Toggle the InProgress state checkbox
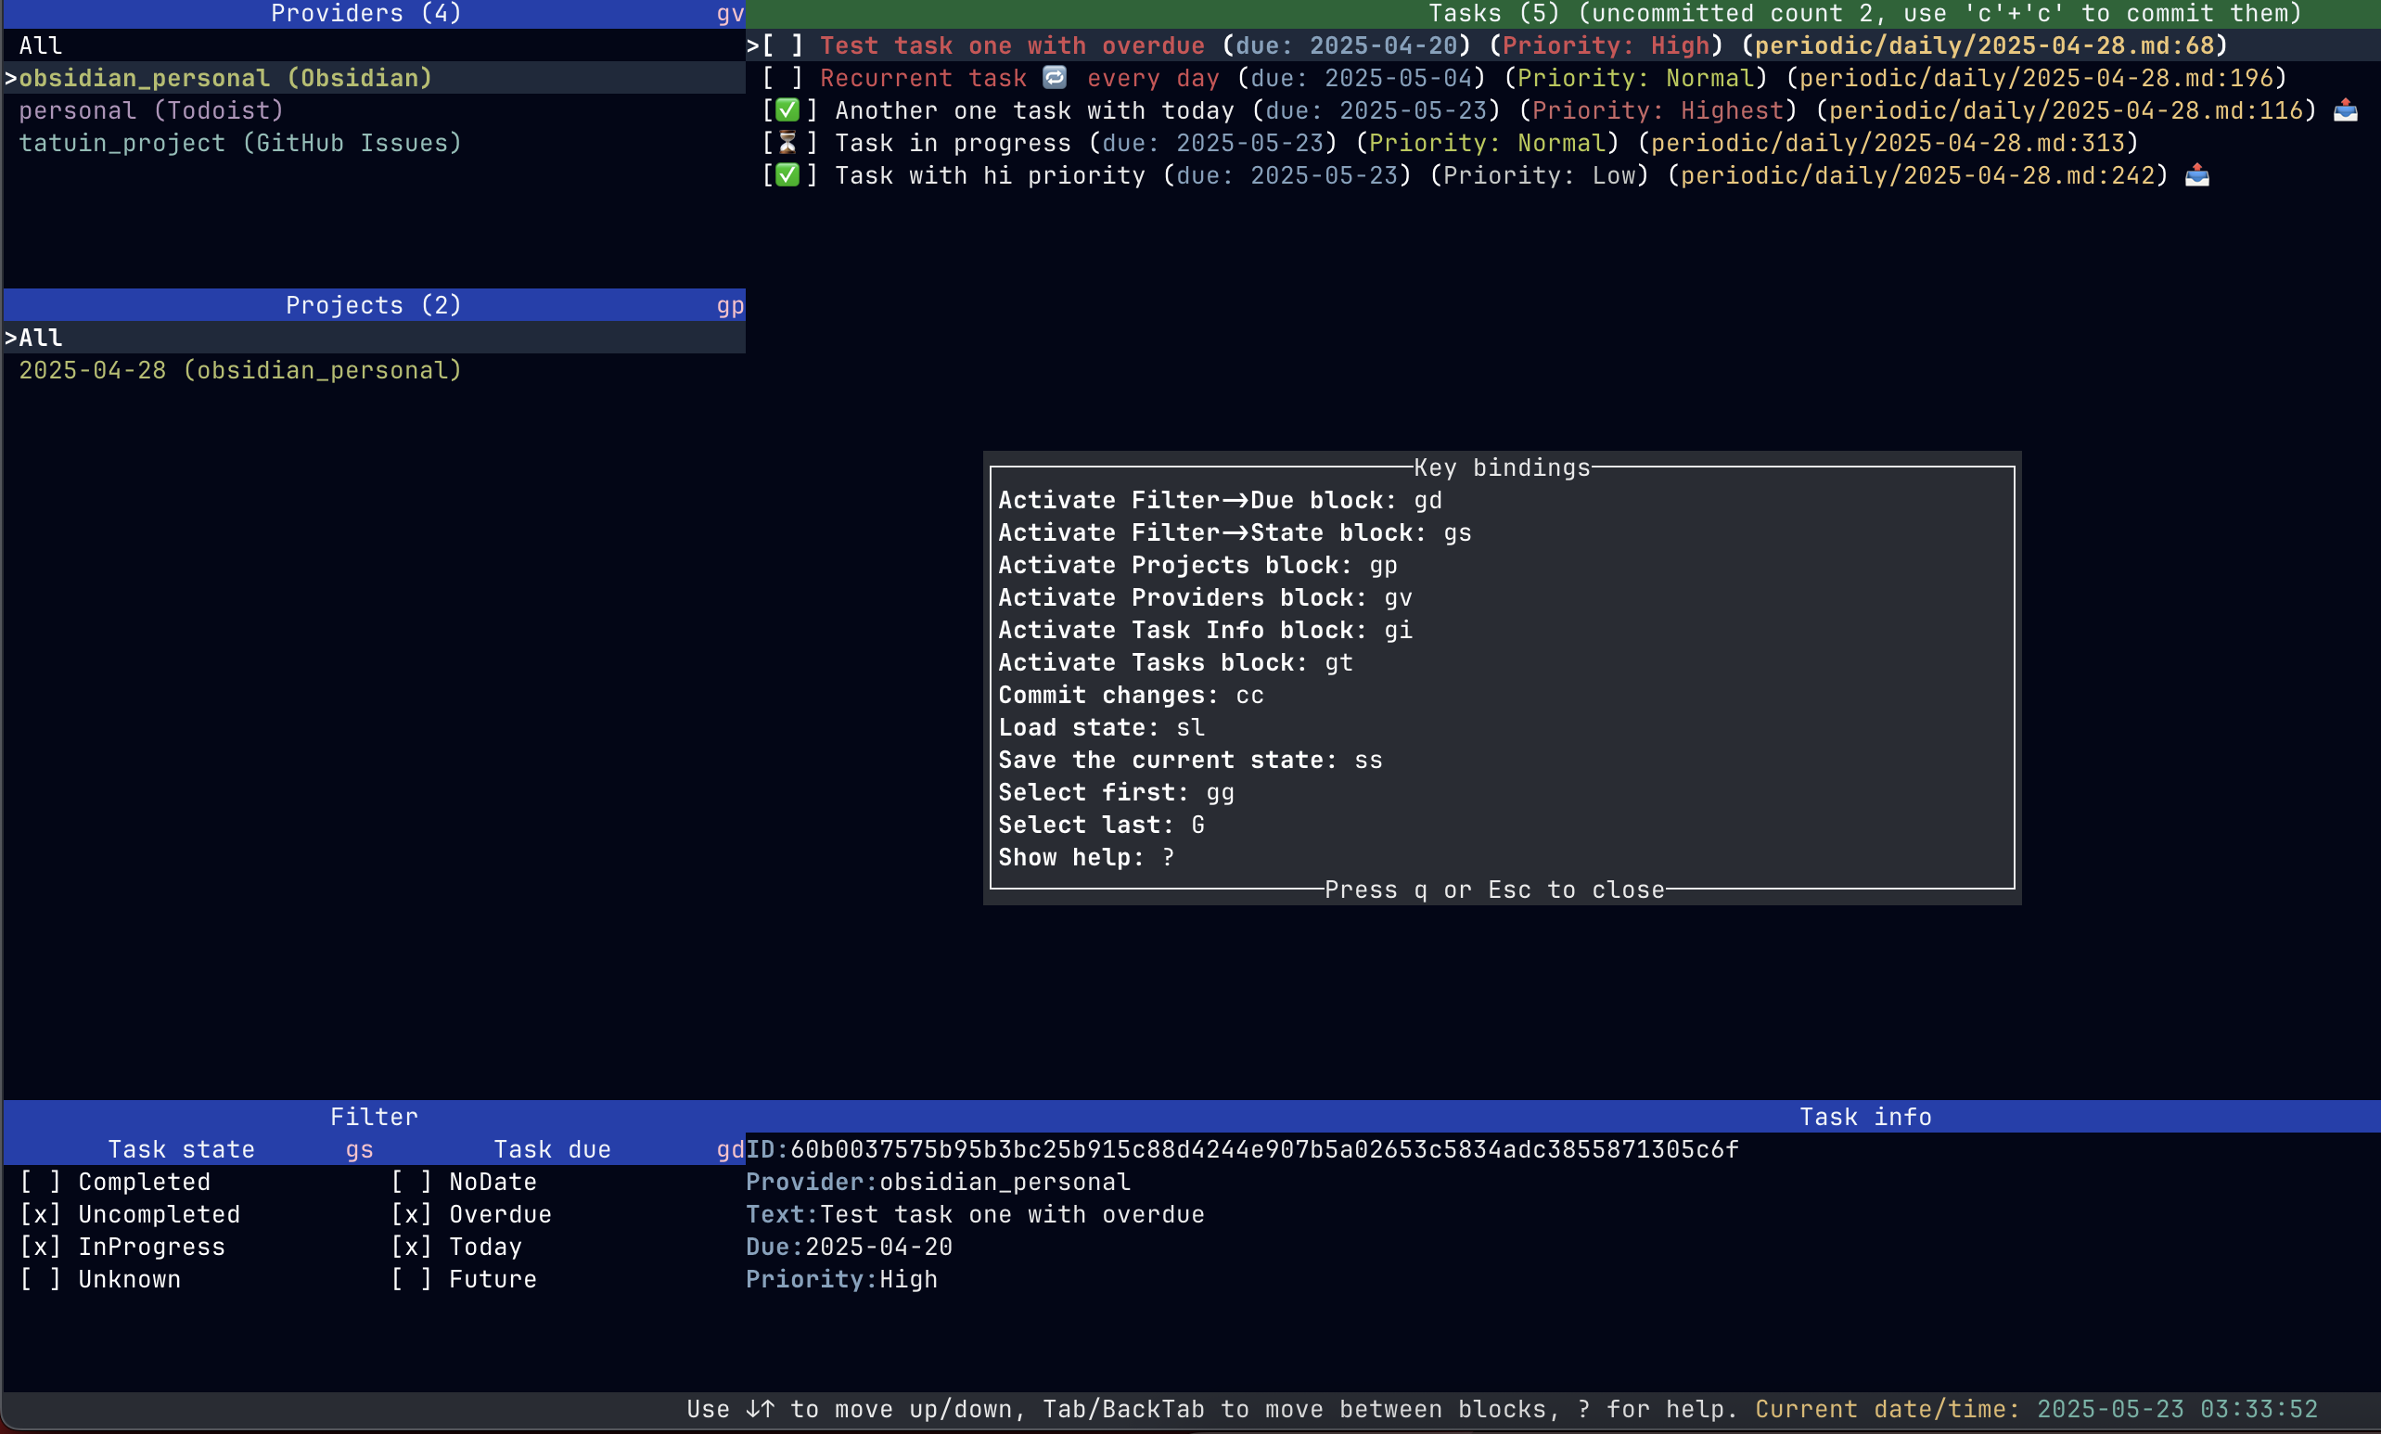Image resolution: width=2381 pixels, height=1434 pixels. 41,1247
